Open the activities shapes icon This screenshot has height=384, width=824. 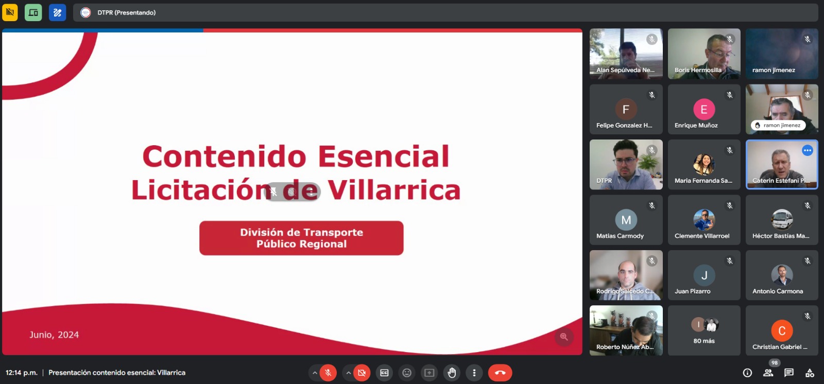[x=810, y=373]
